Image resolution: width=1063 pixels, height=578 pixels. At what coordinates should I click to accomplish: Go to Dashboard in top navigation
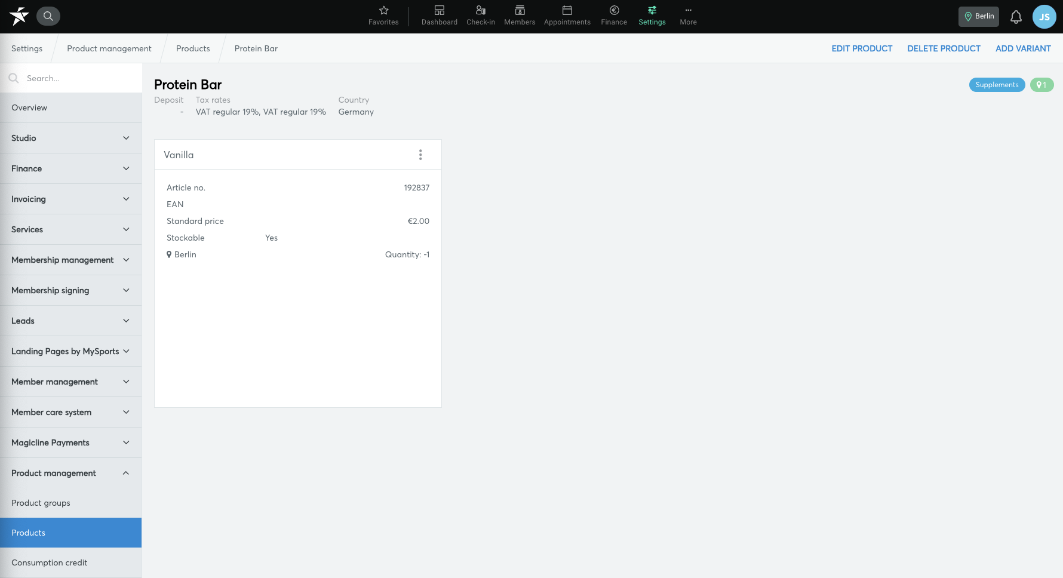[440, 16]
